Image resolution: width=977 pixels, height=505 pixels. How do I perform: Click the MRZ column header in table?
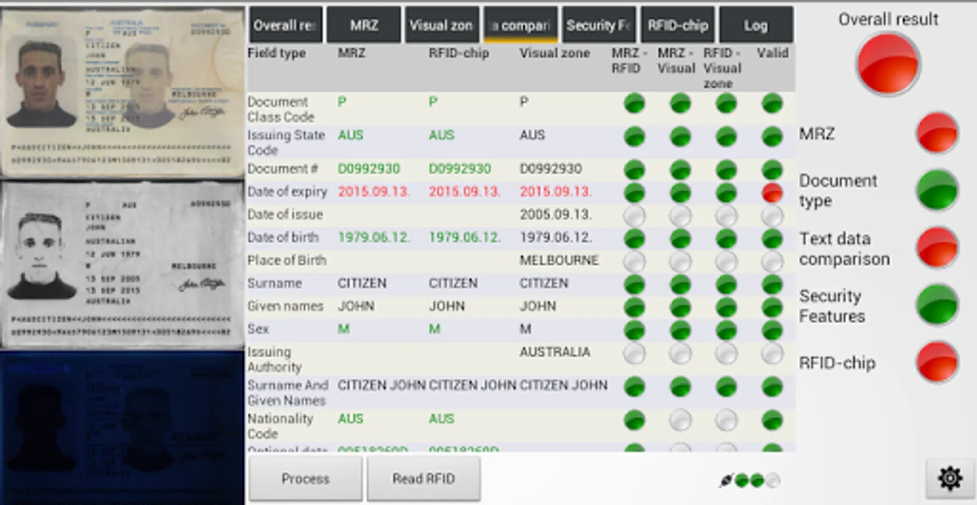[x=351, y=53]
